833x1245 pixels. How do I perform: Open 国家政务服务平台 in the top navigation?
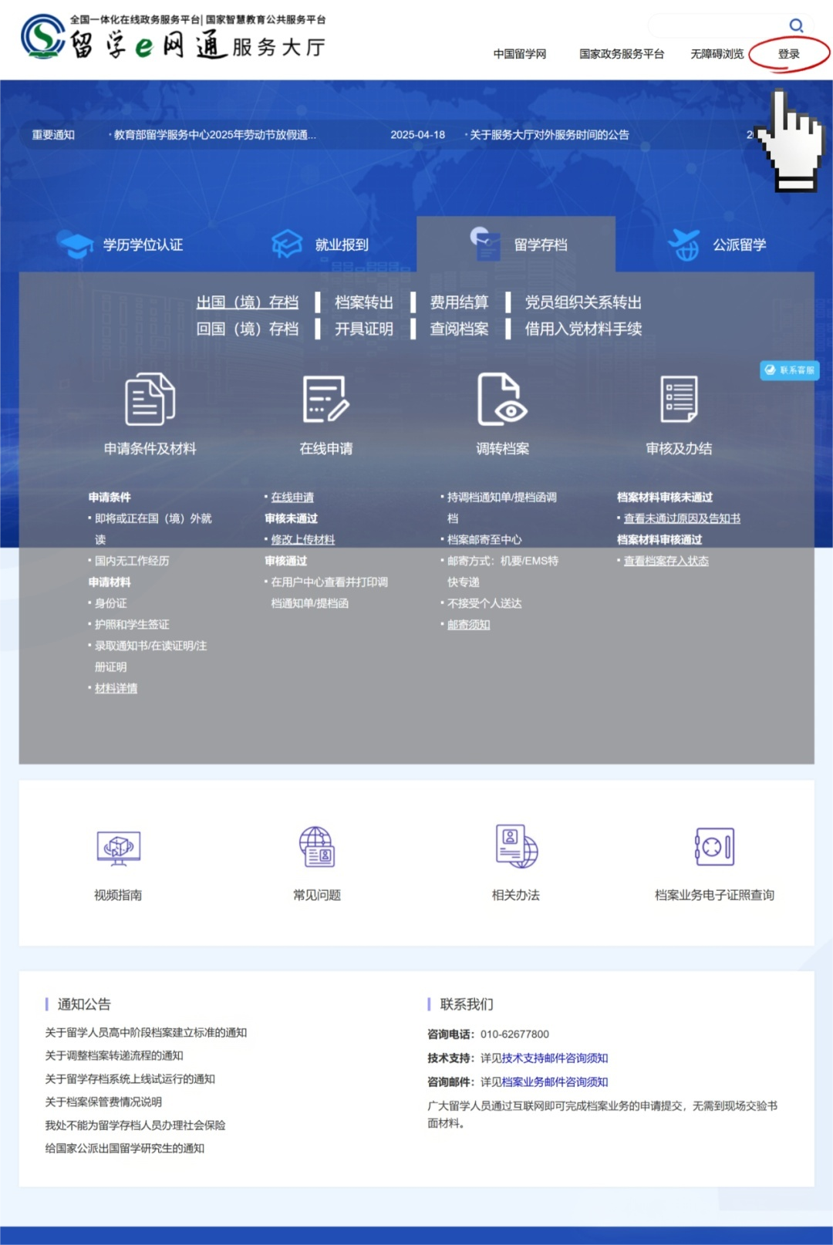pyautogui.click(x=622, y=54)
